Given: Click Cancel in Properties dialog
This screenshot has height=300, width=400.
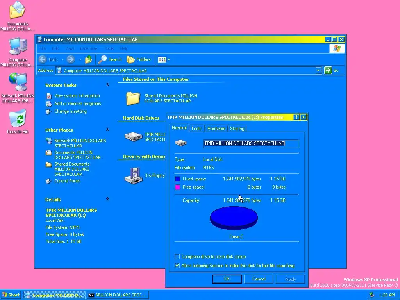Looking at the screenshot, I should click(x=259, y=279).
